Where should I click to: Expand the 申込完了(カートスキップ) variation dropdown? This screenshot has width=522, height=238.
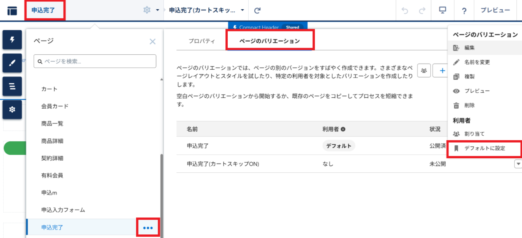[x=242, y=10]
